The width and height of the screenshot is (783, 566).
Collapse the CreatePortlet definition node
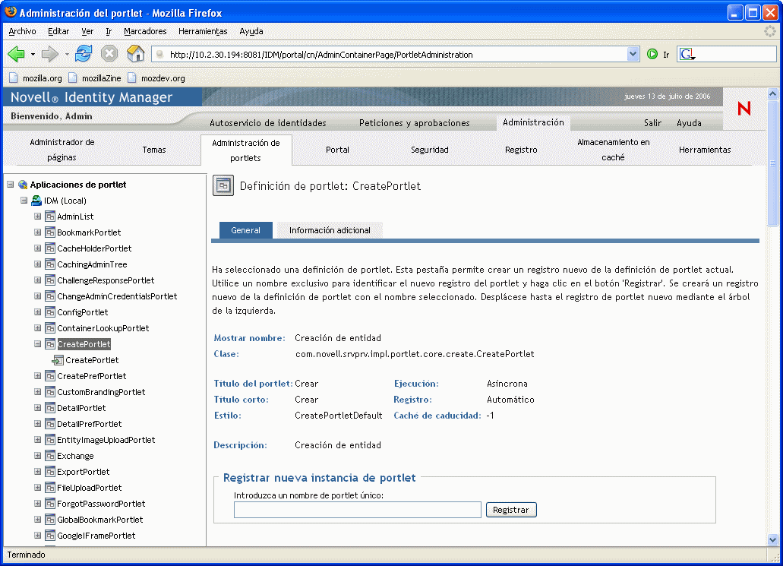click(x=37, y=344)
